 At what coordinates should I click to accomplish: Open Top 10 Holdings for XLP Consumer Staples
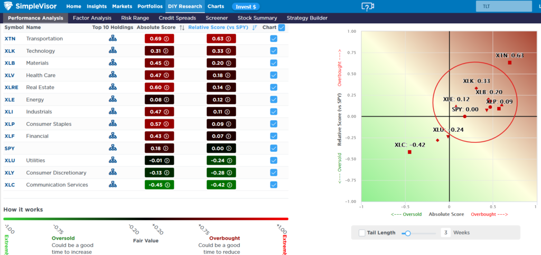click(x=113, y=124)
